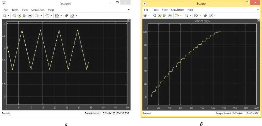This screenshot has width=262, height=126.
Task: Expand the Highlight Block dropdown arrow in Scope7
Action: 41,16
